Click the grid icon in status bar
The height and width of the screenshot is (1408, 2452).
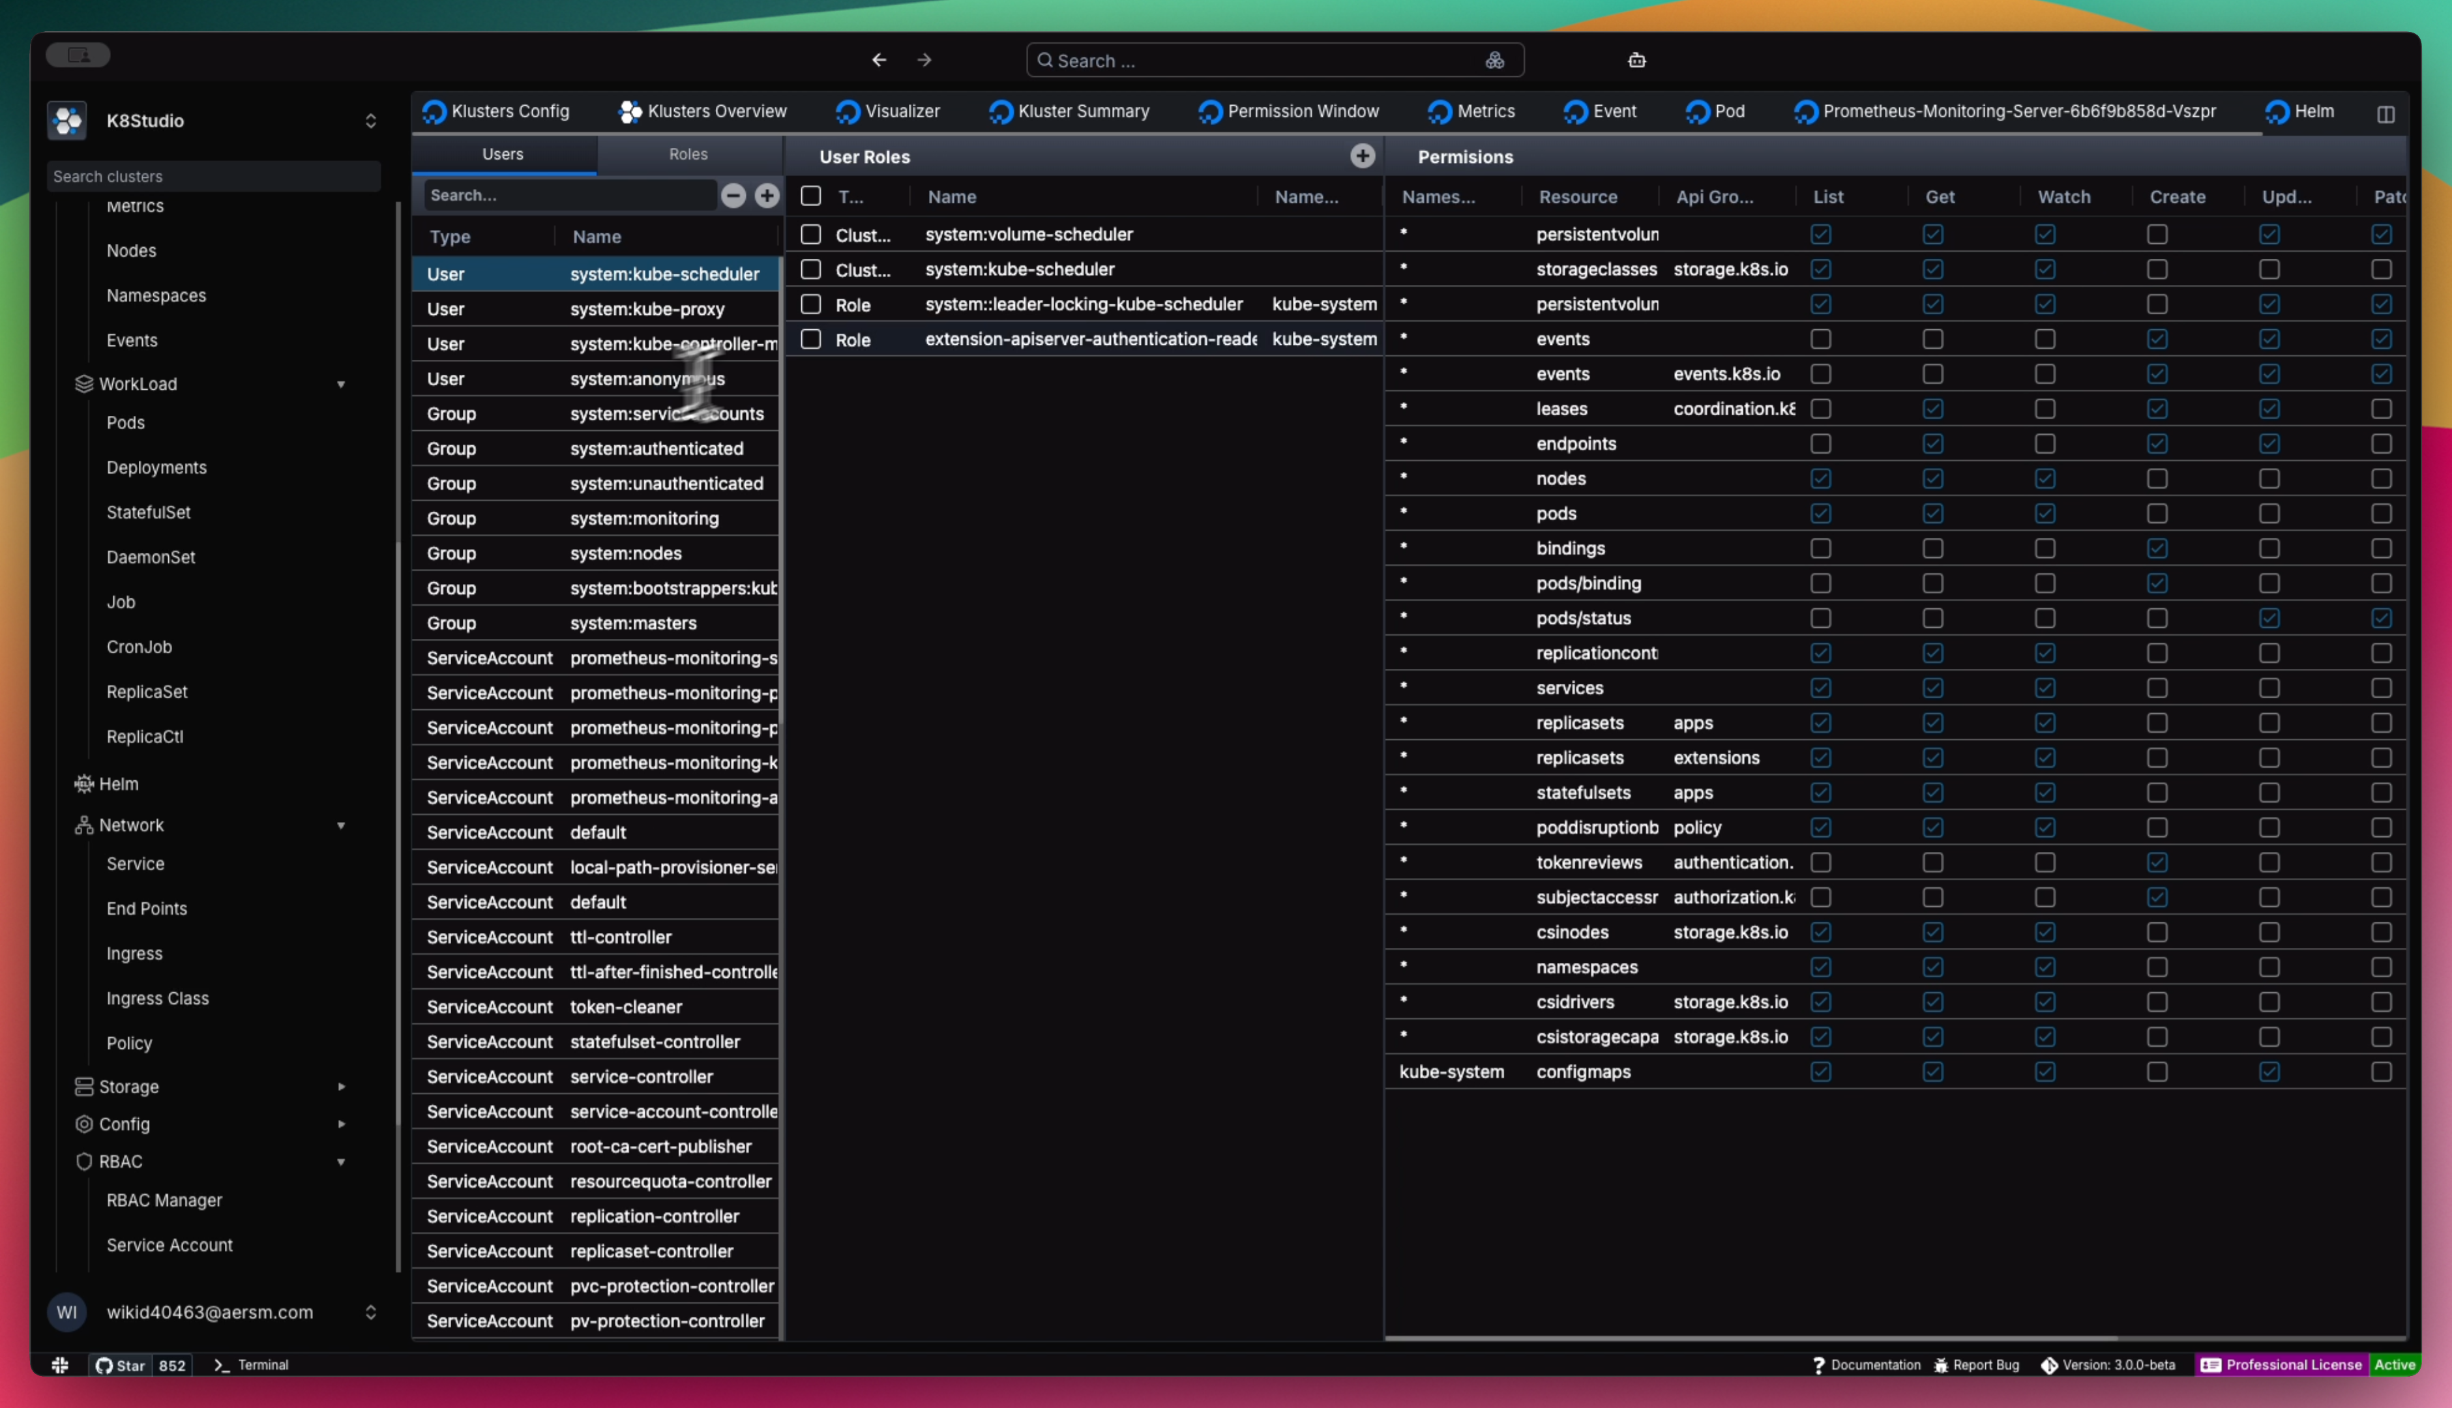(60, 1364)
